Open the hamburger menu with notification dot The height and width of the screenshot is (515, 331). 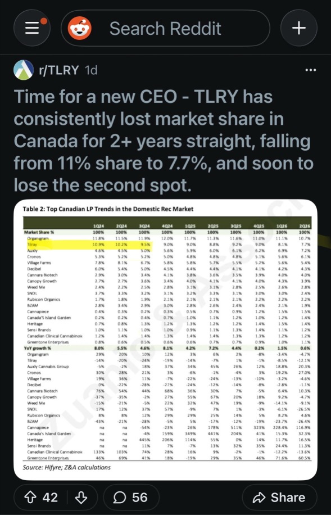[32, 28]
